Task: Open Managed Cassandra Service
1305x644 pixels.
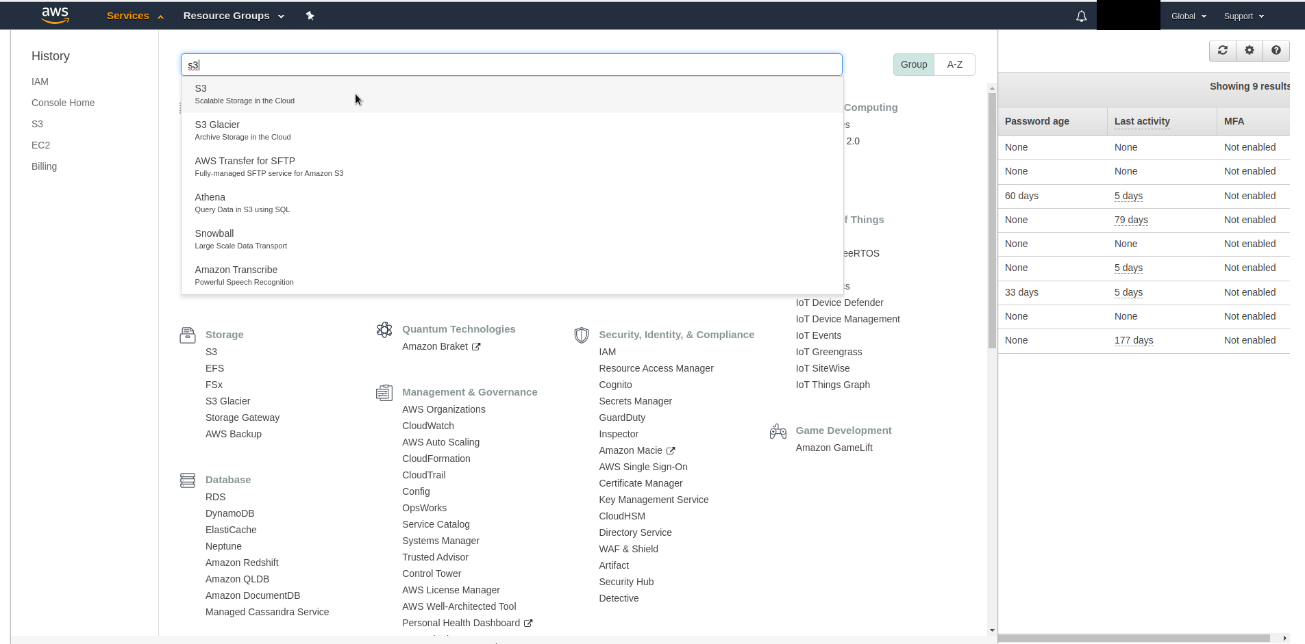Action: tap(267, 612)
